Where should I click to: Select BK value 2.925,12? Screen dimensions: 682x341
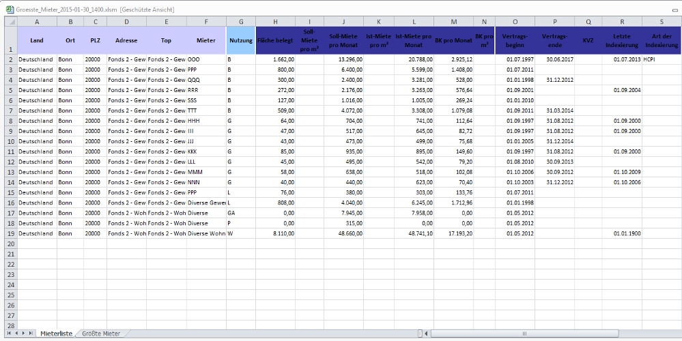pos(454,59)
